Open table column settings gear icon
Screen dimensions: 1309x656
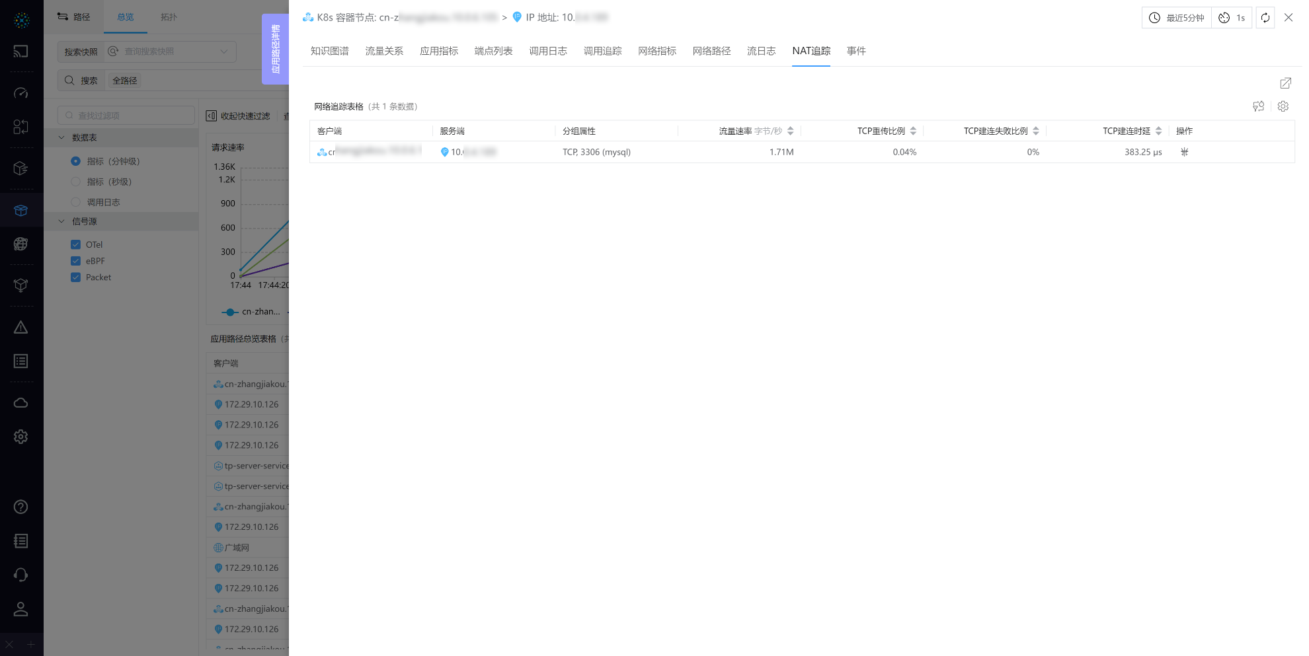coord(1283,106)
